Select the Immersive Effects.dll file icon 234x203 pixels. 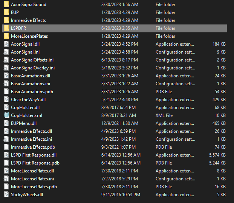coord(6,131)
